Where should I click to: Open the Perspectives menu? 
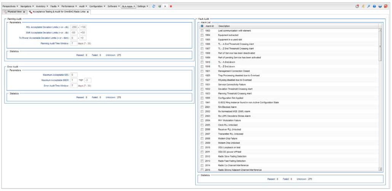[x=10, y=6]
